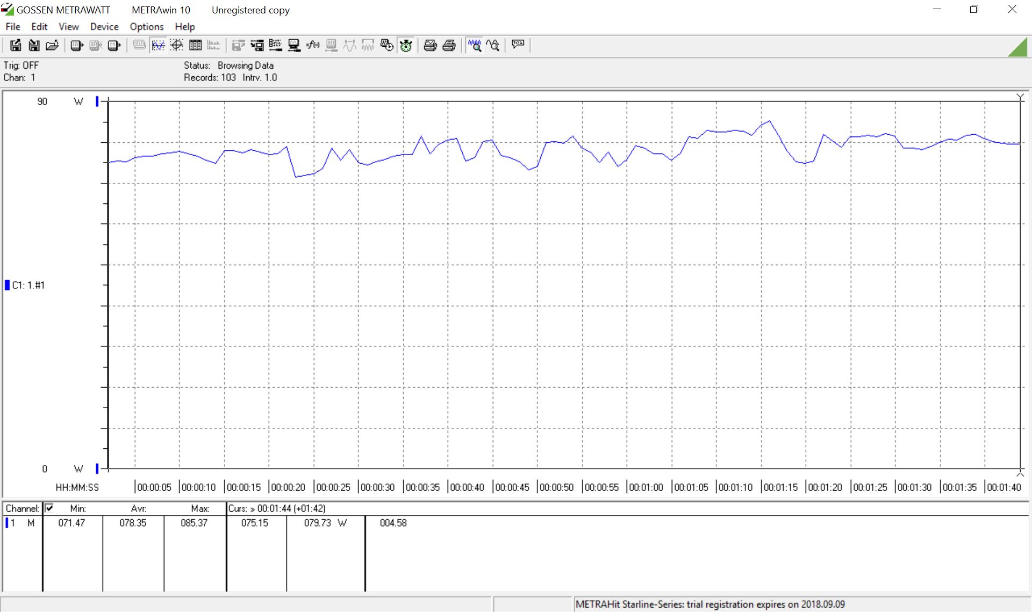Select the C1: 1.#1 channel label

click(x=28, y=285)
